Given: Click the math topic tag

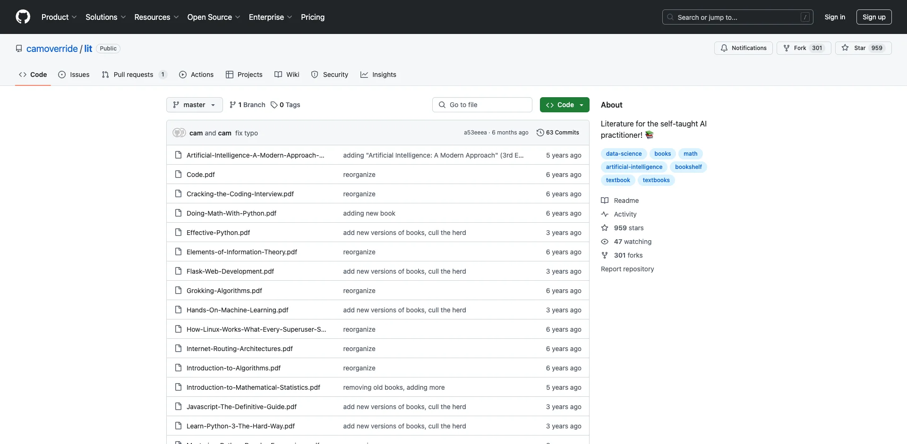Looking at the screenshot, I should point(690,154).
